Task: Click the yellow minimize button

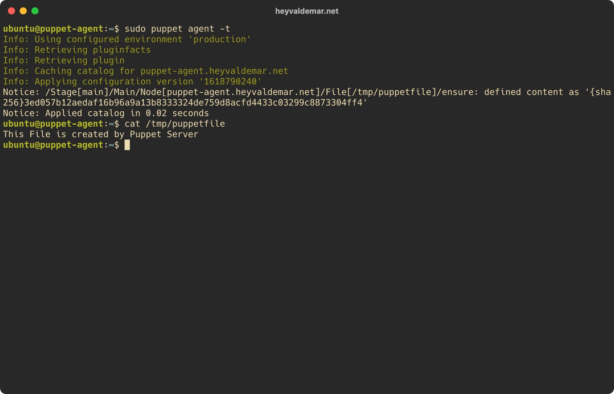Action: click(x=22, y=11)
